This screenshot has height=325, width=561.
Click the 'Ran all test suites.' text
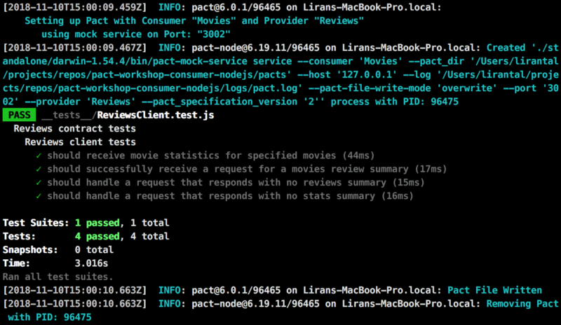58,277
